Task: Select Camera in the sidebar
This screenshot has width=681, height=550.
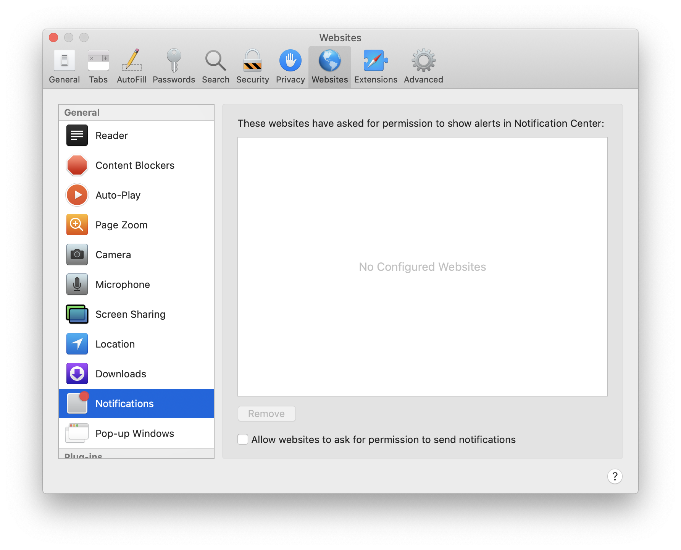Action: point(136,255)
